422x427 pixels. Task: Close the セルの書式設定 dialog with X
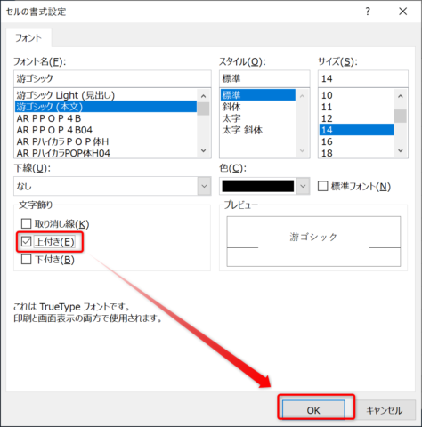coord(402,12)
